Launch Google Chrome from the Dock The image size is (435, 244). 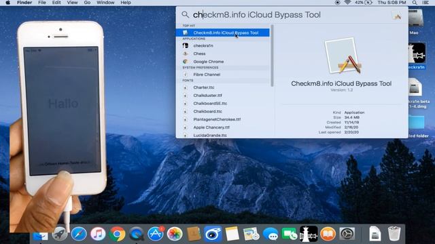(117, 234)
